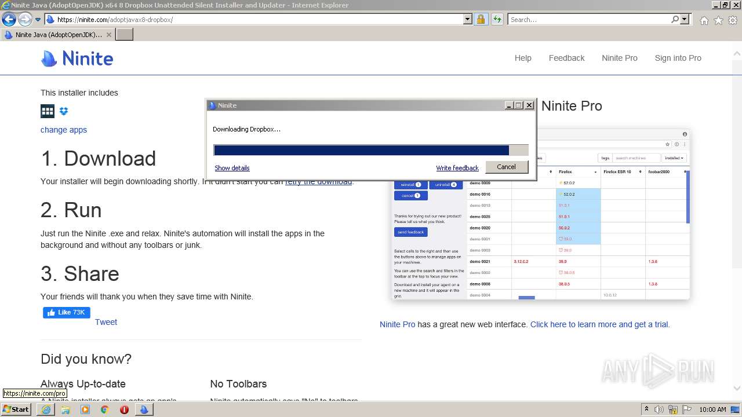Click retry the download link
The height and width of the screenshot is (417, 742).
318,181
